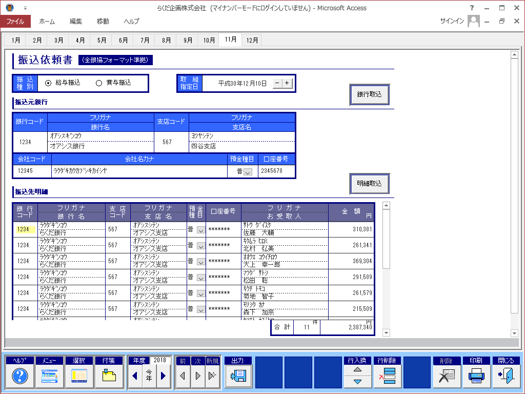The height and width of the screenshot is (394, 525).
Task: Move to previous record (前) arrow
Action: tap(183, 376)
